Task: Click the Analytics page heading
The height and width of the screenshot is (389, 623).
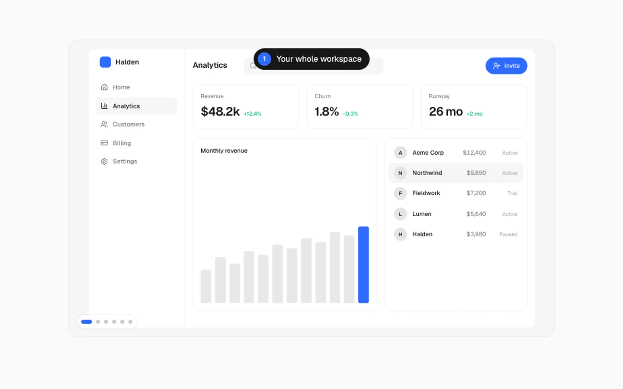Action: click(210, 65)
